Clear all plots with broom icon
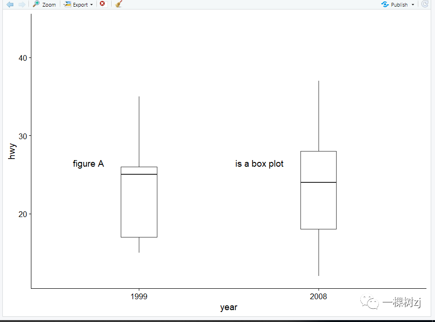Viewport: 435px width, 322px height. tap(119, 4)
